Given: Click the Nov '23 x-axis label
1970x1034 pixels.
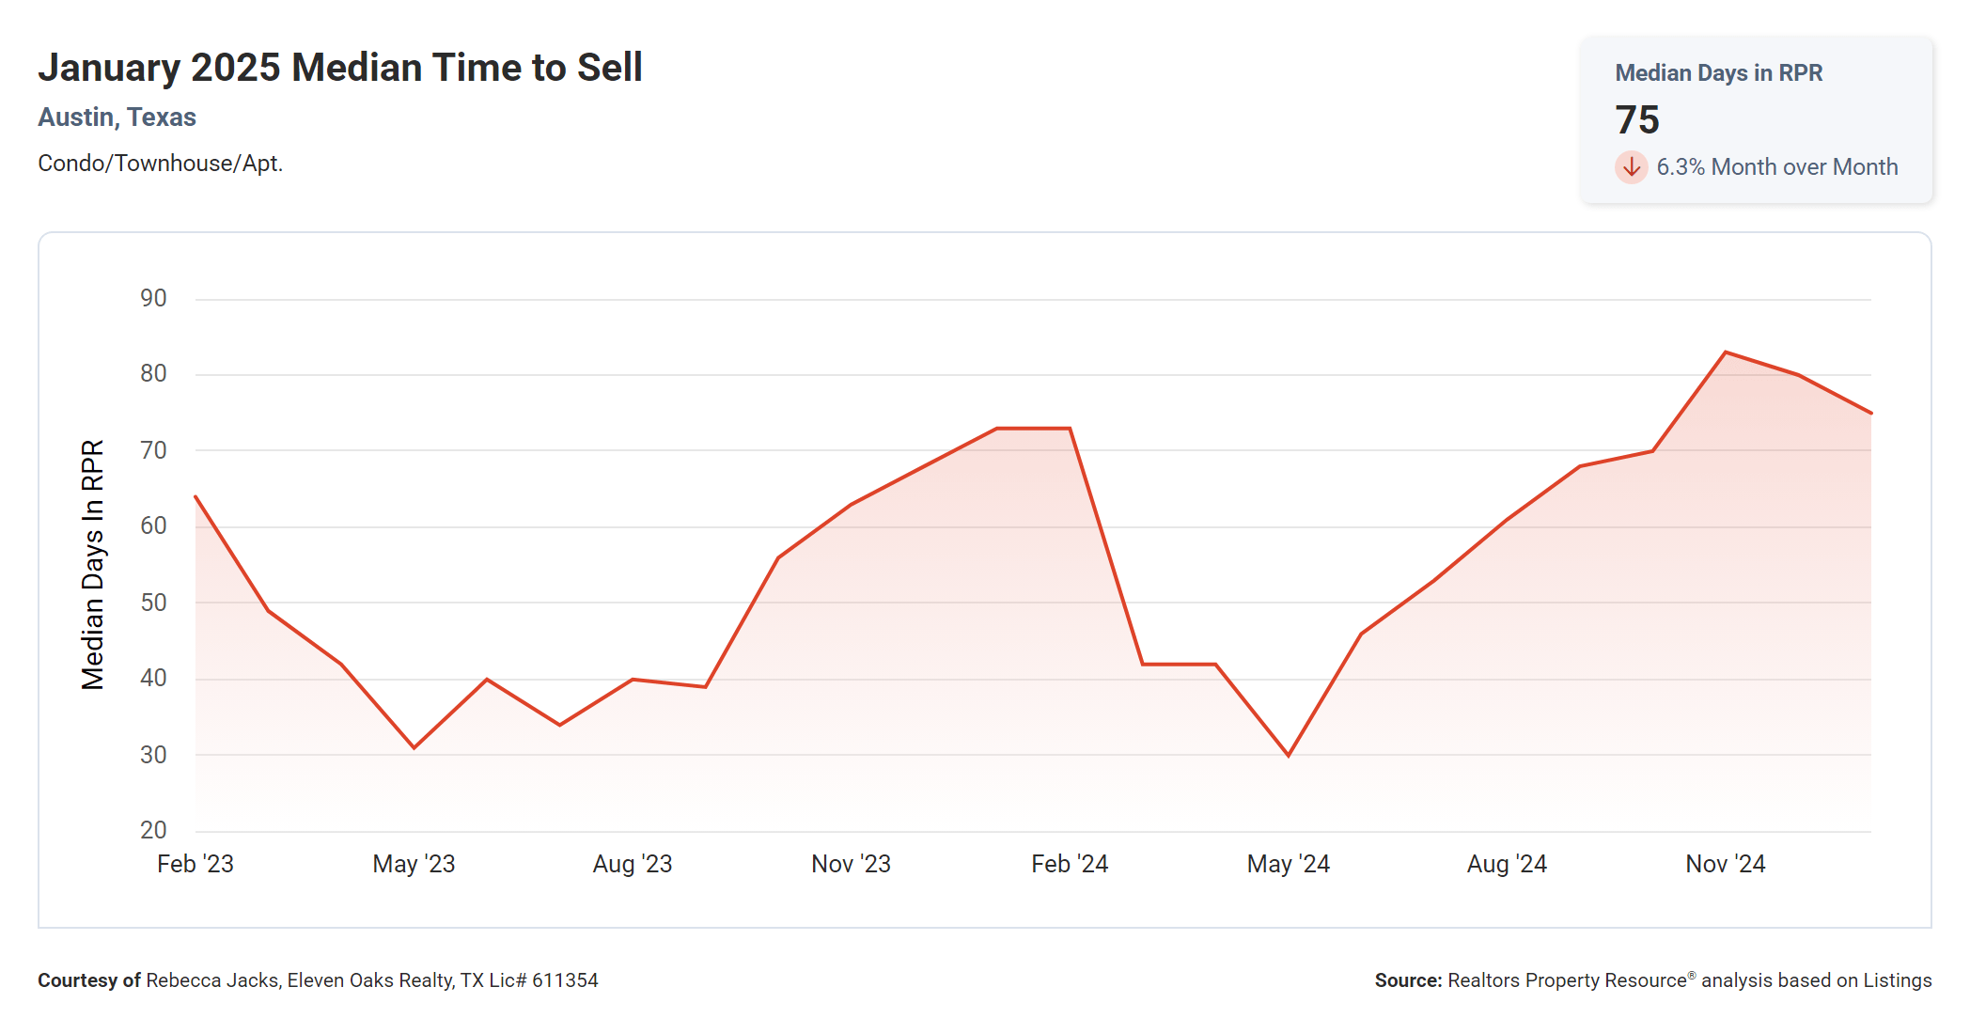Looking at the screenshot, I should [x=851, y=864].
